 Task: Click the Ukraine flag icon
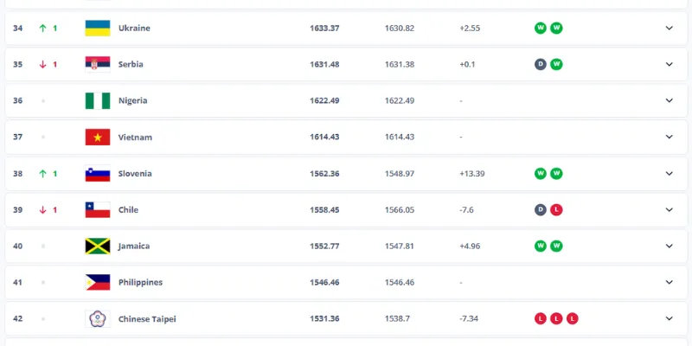point(97,28)
